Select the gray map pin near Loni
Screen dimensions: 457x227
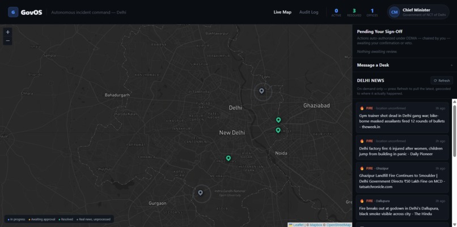click(262, 91)
